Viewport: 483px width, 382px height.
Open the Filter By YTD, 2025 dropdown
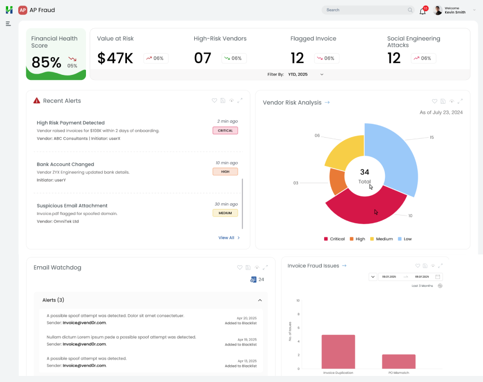coord(305,74)
